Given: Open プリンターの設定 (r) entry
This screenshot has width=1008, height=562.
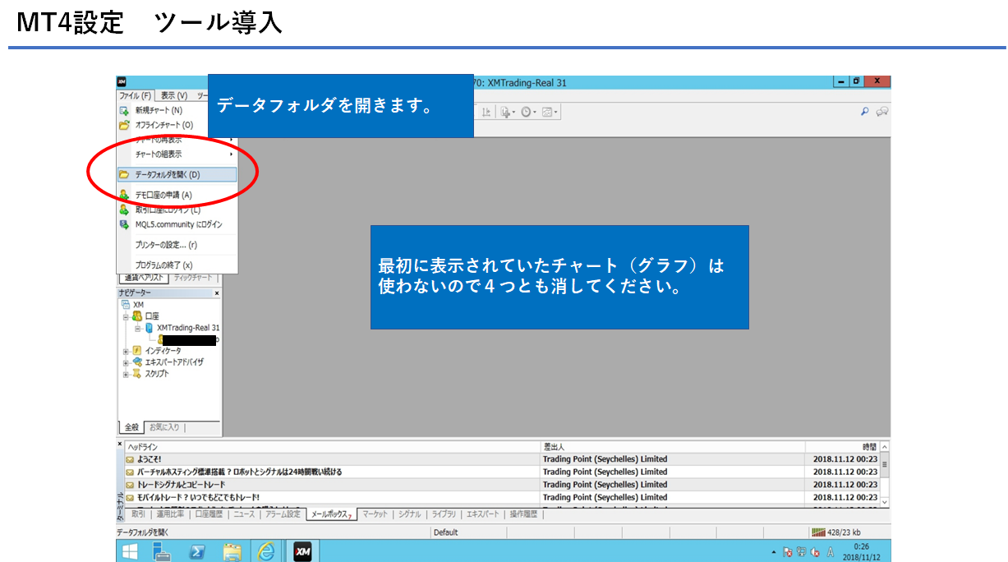Looking at the screenshot, I should (166, 245).
